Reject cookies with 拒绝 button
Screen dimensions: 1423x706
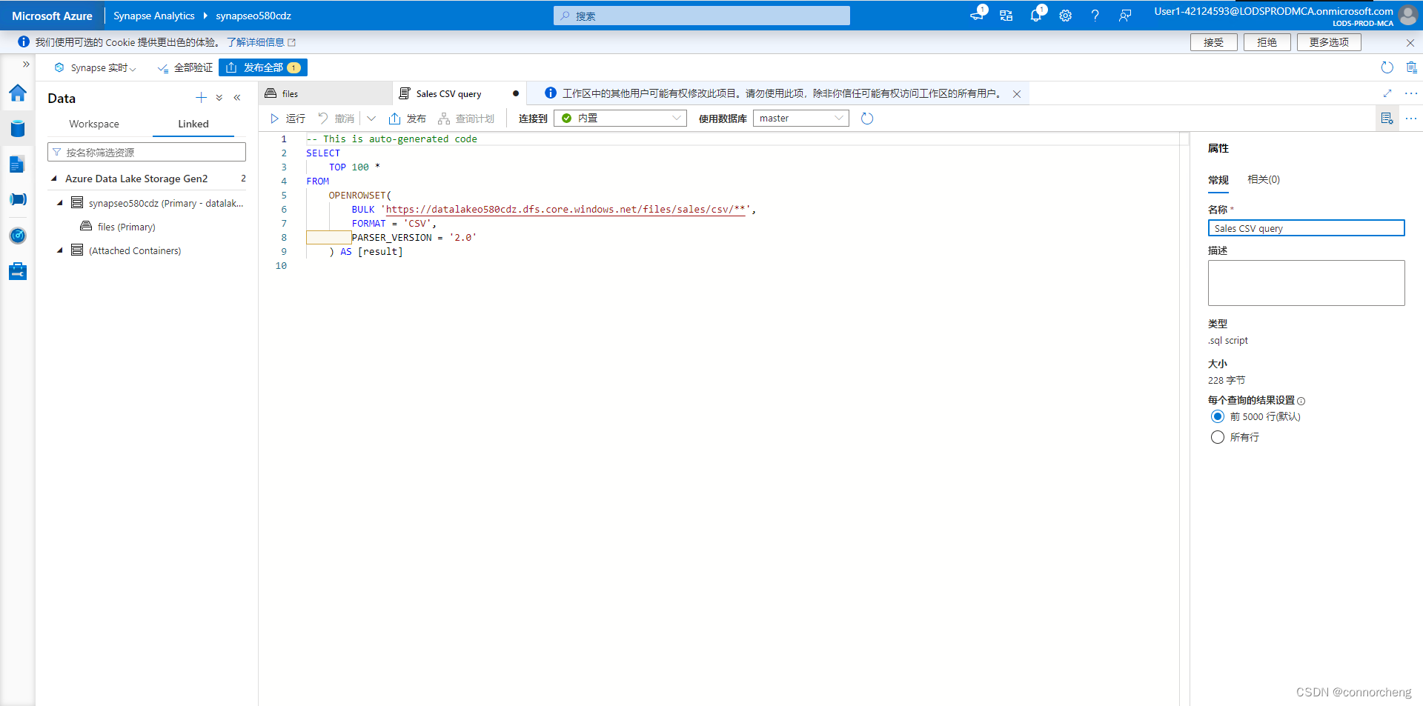1267,42
